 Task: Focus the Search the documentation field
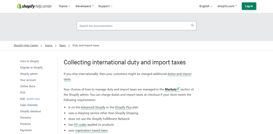(x=136, y=26)
